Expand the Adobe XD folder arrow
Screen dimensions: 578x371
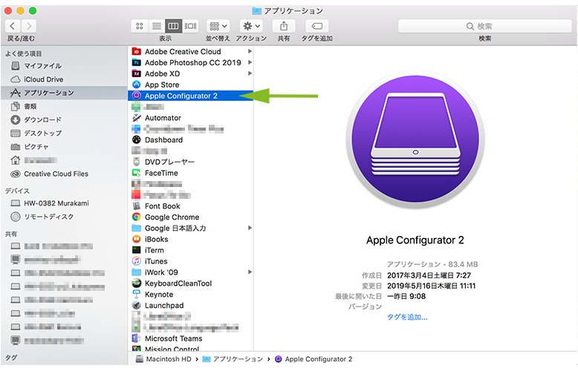(x=250, y=73)
